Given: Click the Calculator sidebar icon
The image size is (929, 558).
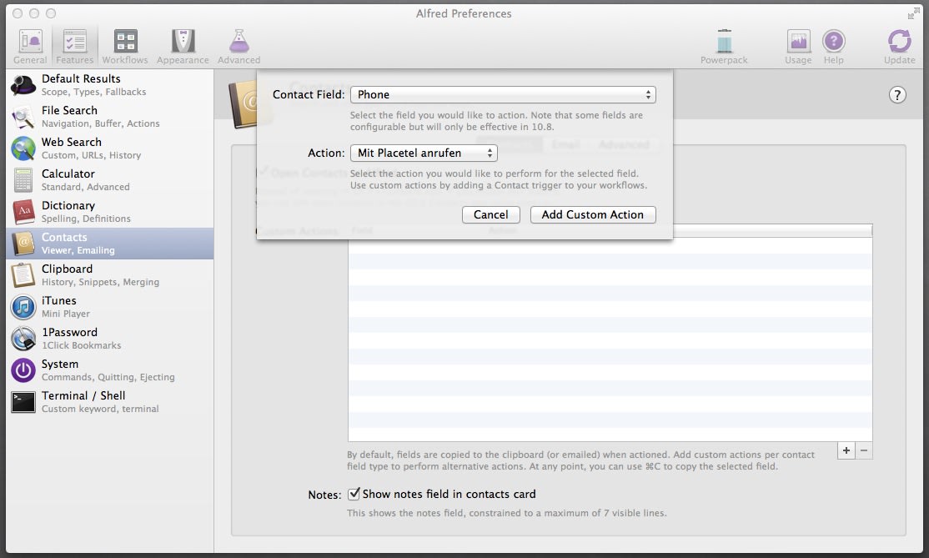Looking at the screenshot, I should (x=23, y=181).
